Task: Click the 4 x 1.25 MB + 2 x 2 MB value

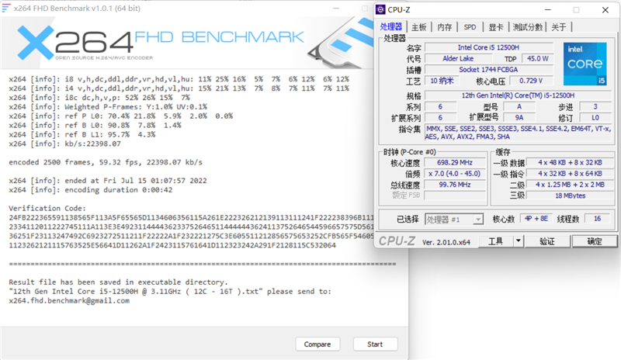Action: pos(570,185)
